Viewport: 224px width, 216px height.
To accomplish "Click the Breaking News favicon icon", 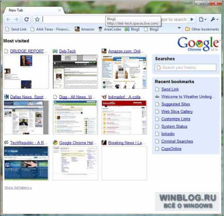I will [104, 143].
